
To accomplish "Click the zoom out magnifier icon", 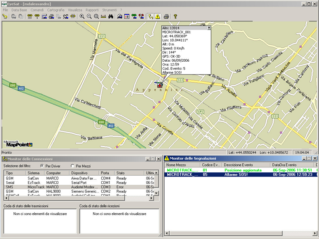I will 89,16.
